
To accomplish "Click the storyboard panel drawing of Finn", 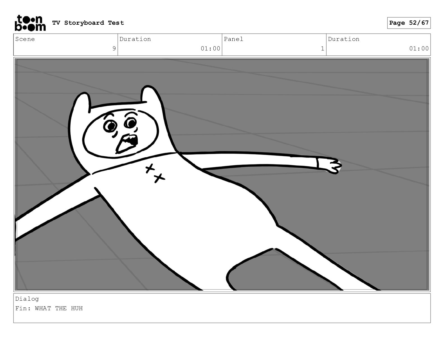I will [x=222, y=175].
